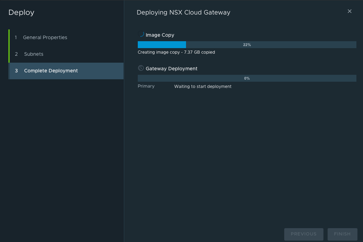Click the Image Copy 22% progress bar
The height and width of the screenshot is (242, 363).
click(x=247, y=45)
